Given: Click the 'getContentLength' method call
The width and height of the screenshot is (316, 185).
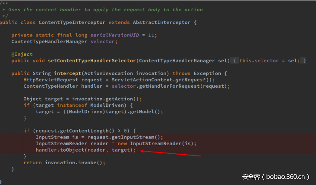Looking at the screenshot, I should click(84, 131).
